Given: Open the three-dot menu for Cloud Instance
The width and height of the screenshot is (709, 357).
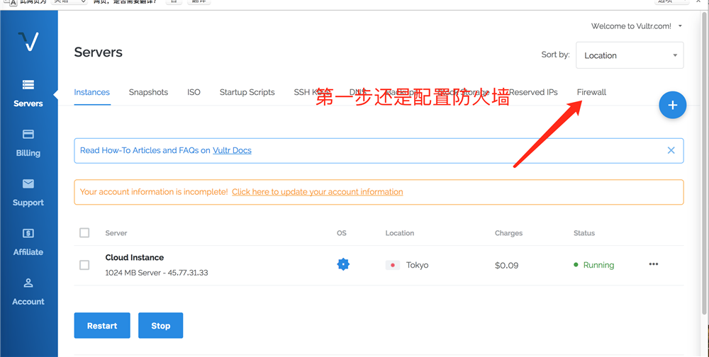Looking at the screenshot, I should [654, 264].
